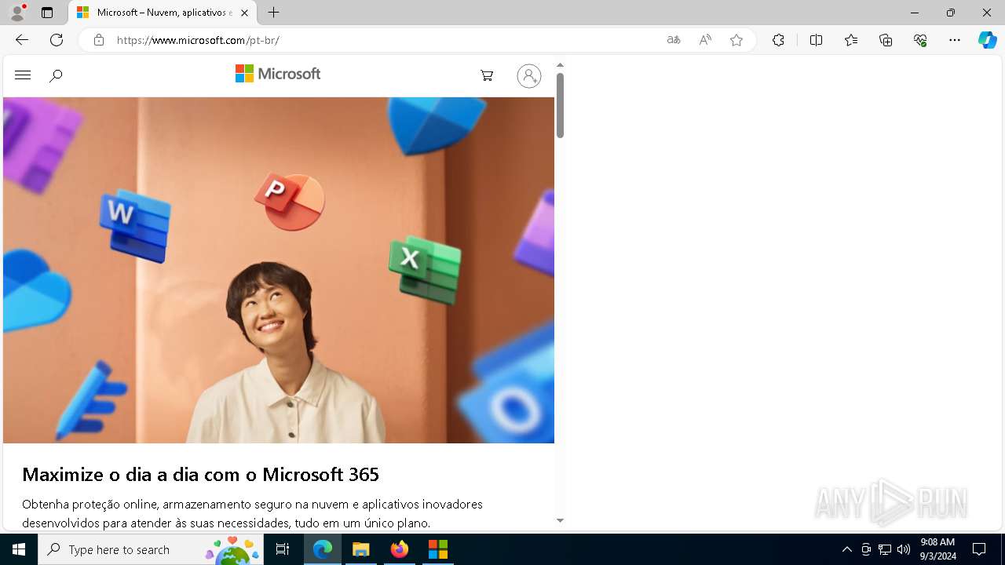Screen dimensions: 1005x565
Task: Show translate options icon in address bar
Action: (674, 40)
